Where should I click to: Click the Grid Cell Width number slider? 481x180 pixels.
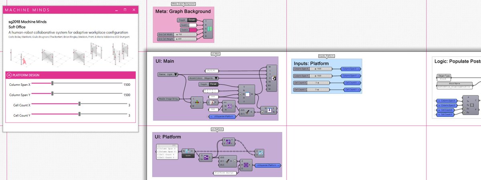click(x=177, y=35)
